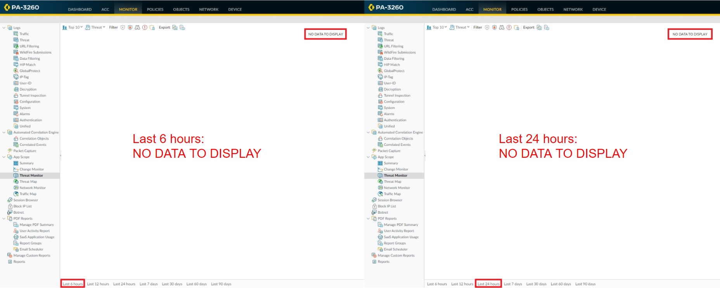720x288 pixels.
Task: Click the file filter icon in right window
Action: click(x=516, y=28)
